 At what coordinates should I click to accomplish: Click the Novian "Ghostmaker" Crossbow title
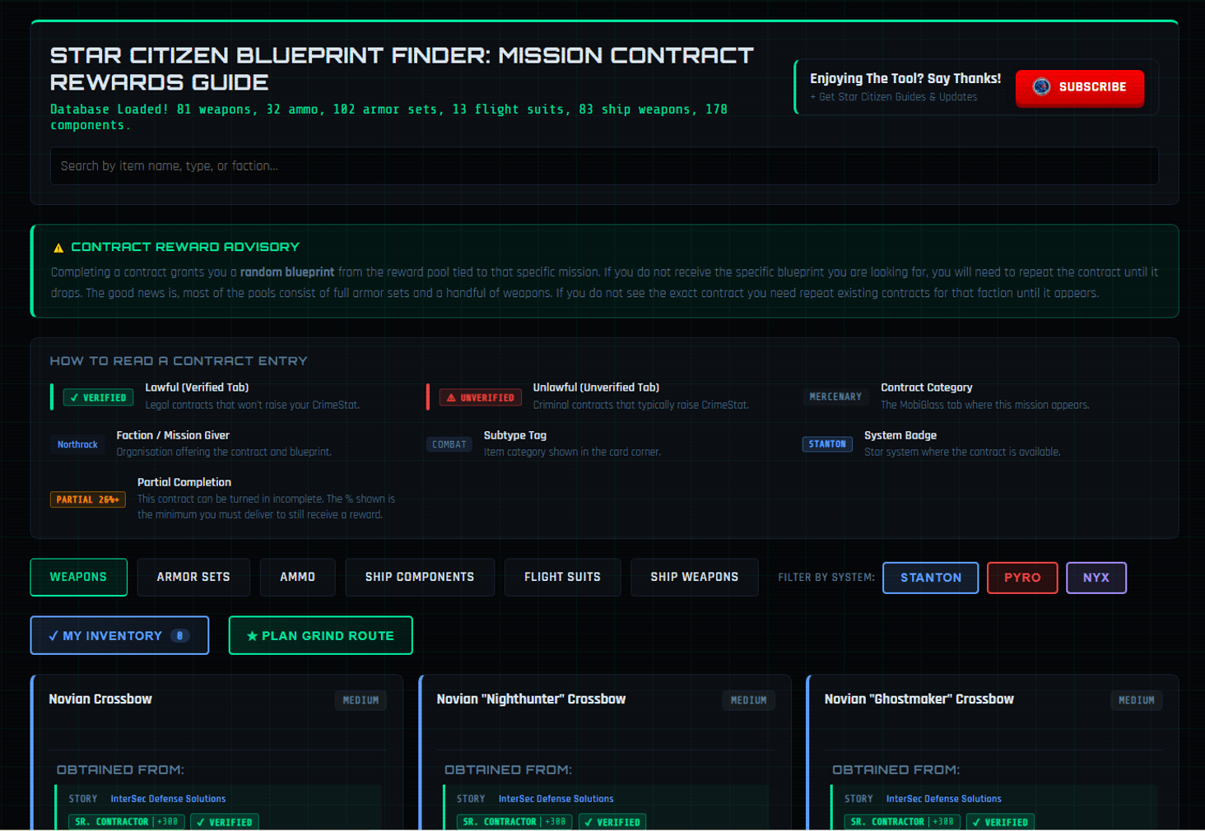pos(919,699)
